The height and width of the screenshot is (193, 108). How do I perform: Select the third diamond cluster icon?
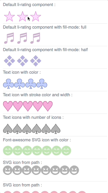pyautogui.click(x=36, y=61)
